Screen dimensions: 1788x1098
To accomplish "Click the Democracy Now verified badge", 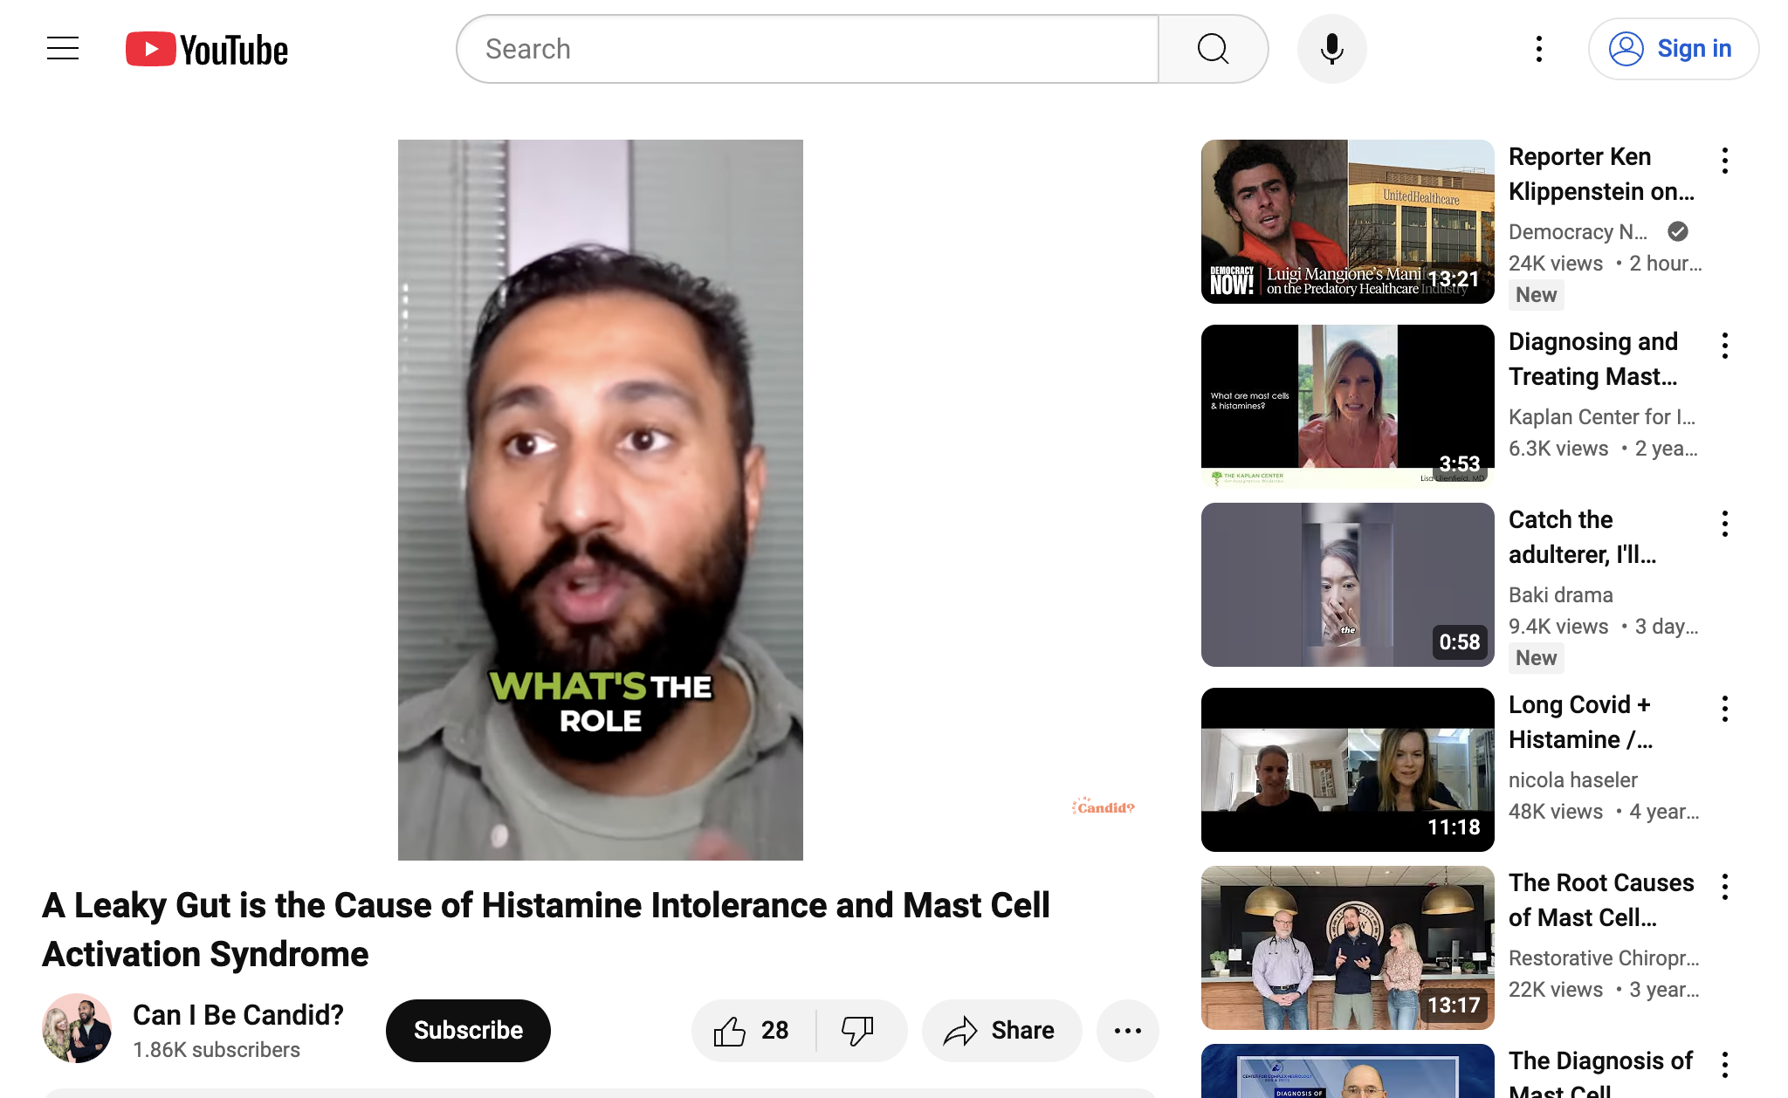I will coord(1677,231).
